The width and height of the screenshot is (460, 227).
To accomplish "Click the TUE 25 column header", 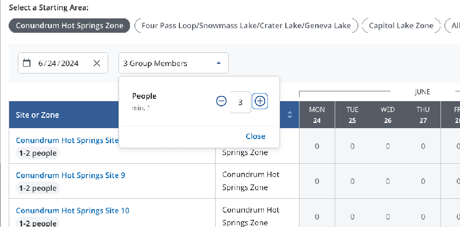I will click(x=352, y=115).
